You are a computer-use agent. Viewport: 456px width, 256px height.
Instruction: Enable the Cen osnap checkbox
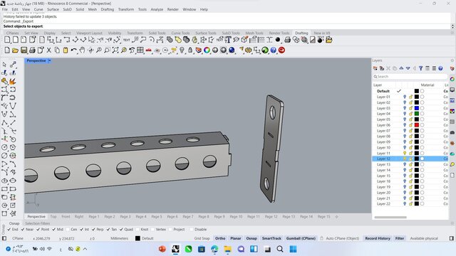68,229
